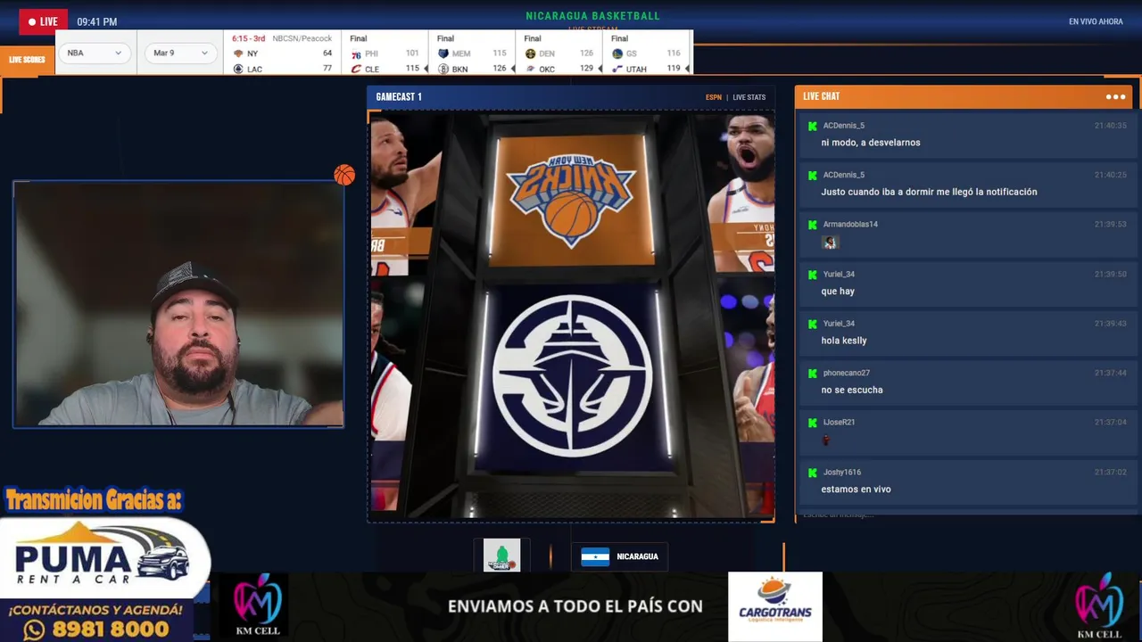Screen dimensions: 1142x642
Task: Click the 21:37:02 timestamp
Action: tap(1111, 473)
